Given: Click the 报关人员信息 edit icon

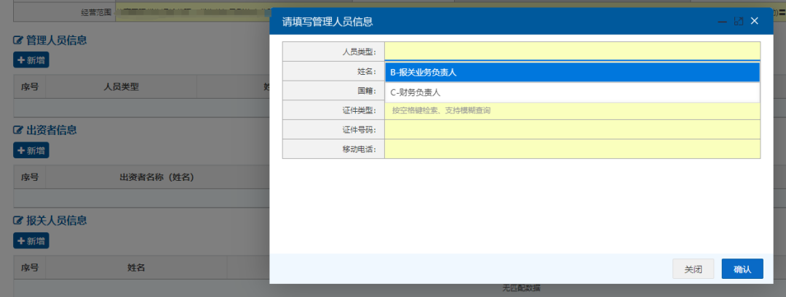Looking at the screenshot, I should click(x=18, y=220).
